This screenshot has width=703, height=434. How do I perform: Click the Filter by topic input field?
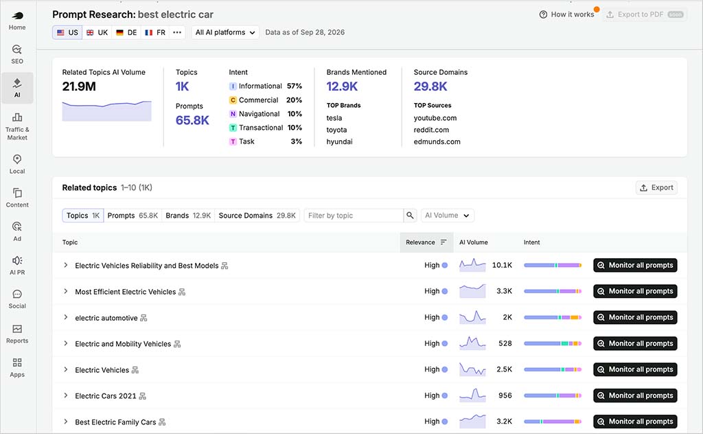[x=354, y=216]
